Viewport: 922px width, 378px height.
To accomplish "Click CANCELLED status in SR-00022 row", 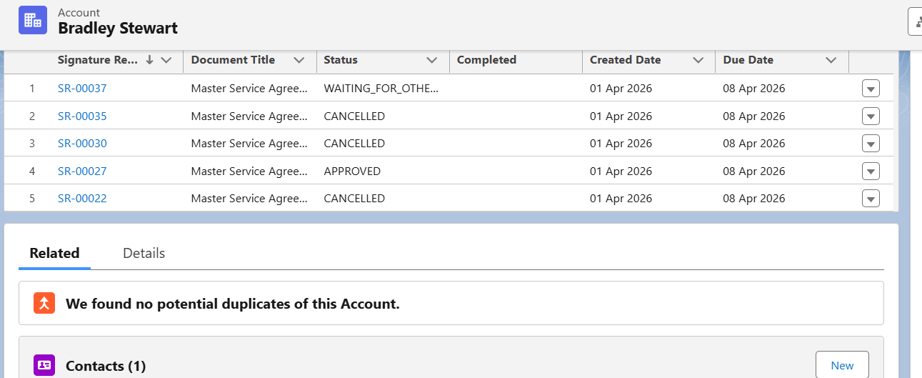I will pos(354,198).
